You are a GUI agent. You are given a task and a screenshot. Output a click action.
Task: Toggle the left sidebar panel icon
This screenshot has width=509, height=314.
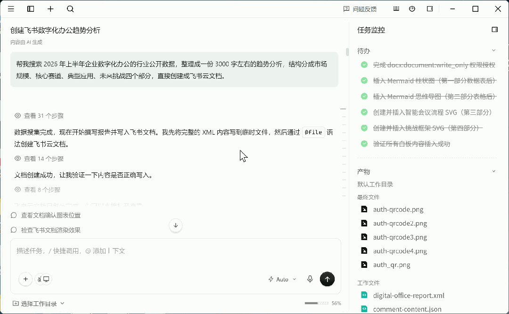(31, 9)
